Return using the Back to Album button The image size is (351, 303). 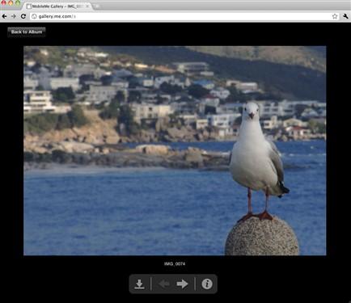pos(27,32)
